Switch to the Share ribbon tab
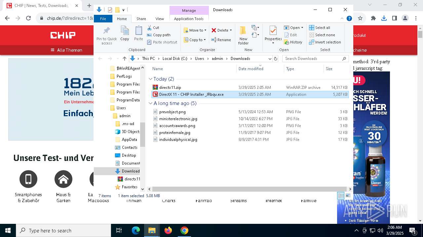 (141, 19)
